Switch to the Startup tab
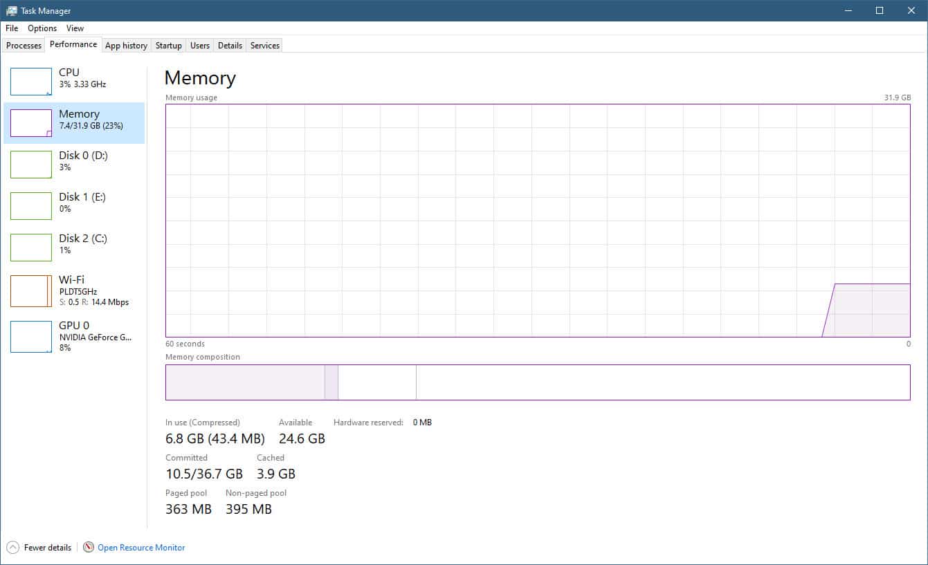 (168, 46)
